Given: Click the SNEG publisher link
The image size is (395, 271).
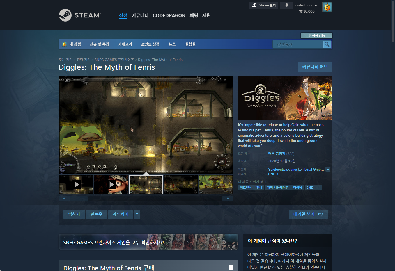Looking at the screenshot, I should [x=273, y=174].
